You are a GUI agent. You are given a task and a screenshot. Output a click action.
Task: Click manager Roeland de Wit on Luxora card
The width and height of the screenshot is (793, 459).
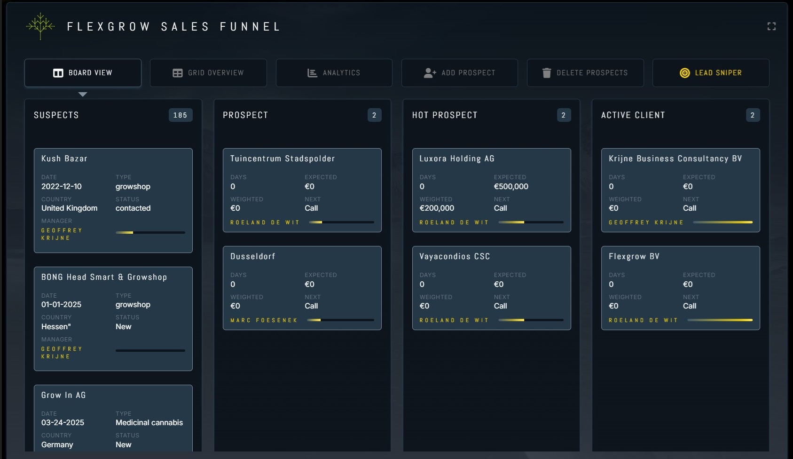(x=454, y=222)
